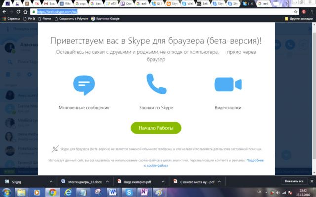Open downloaded Bugs examples.pdf file
This screenshot has width=316, height=197.
click(135, 182)
